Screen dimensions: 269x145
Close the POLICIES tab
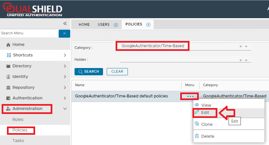coord(148,24)
